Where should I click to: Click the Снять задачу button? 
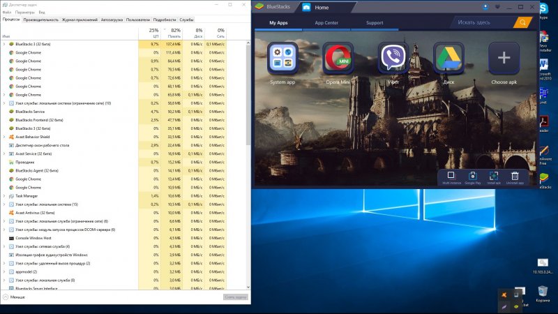click(x=236, y=297)
